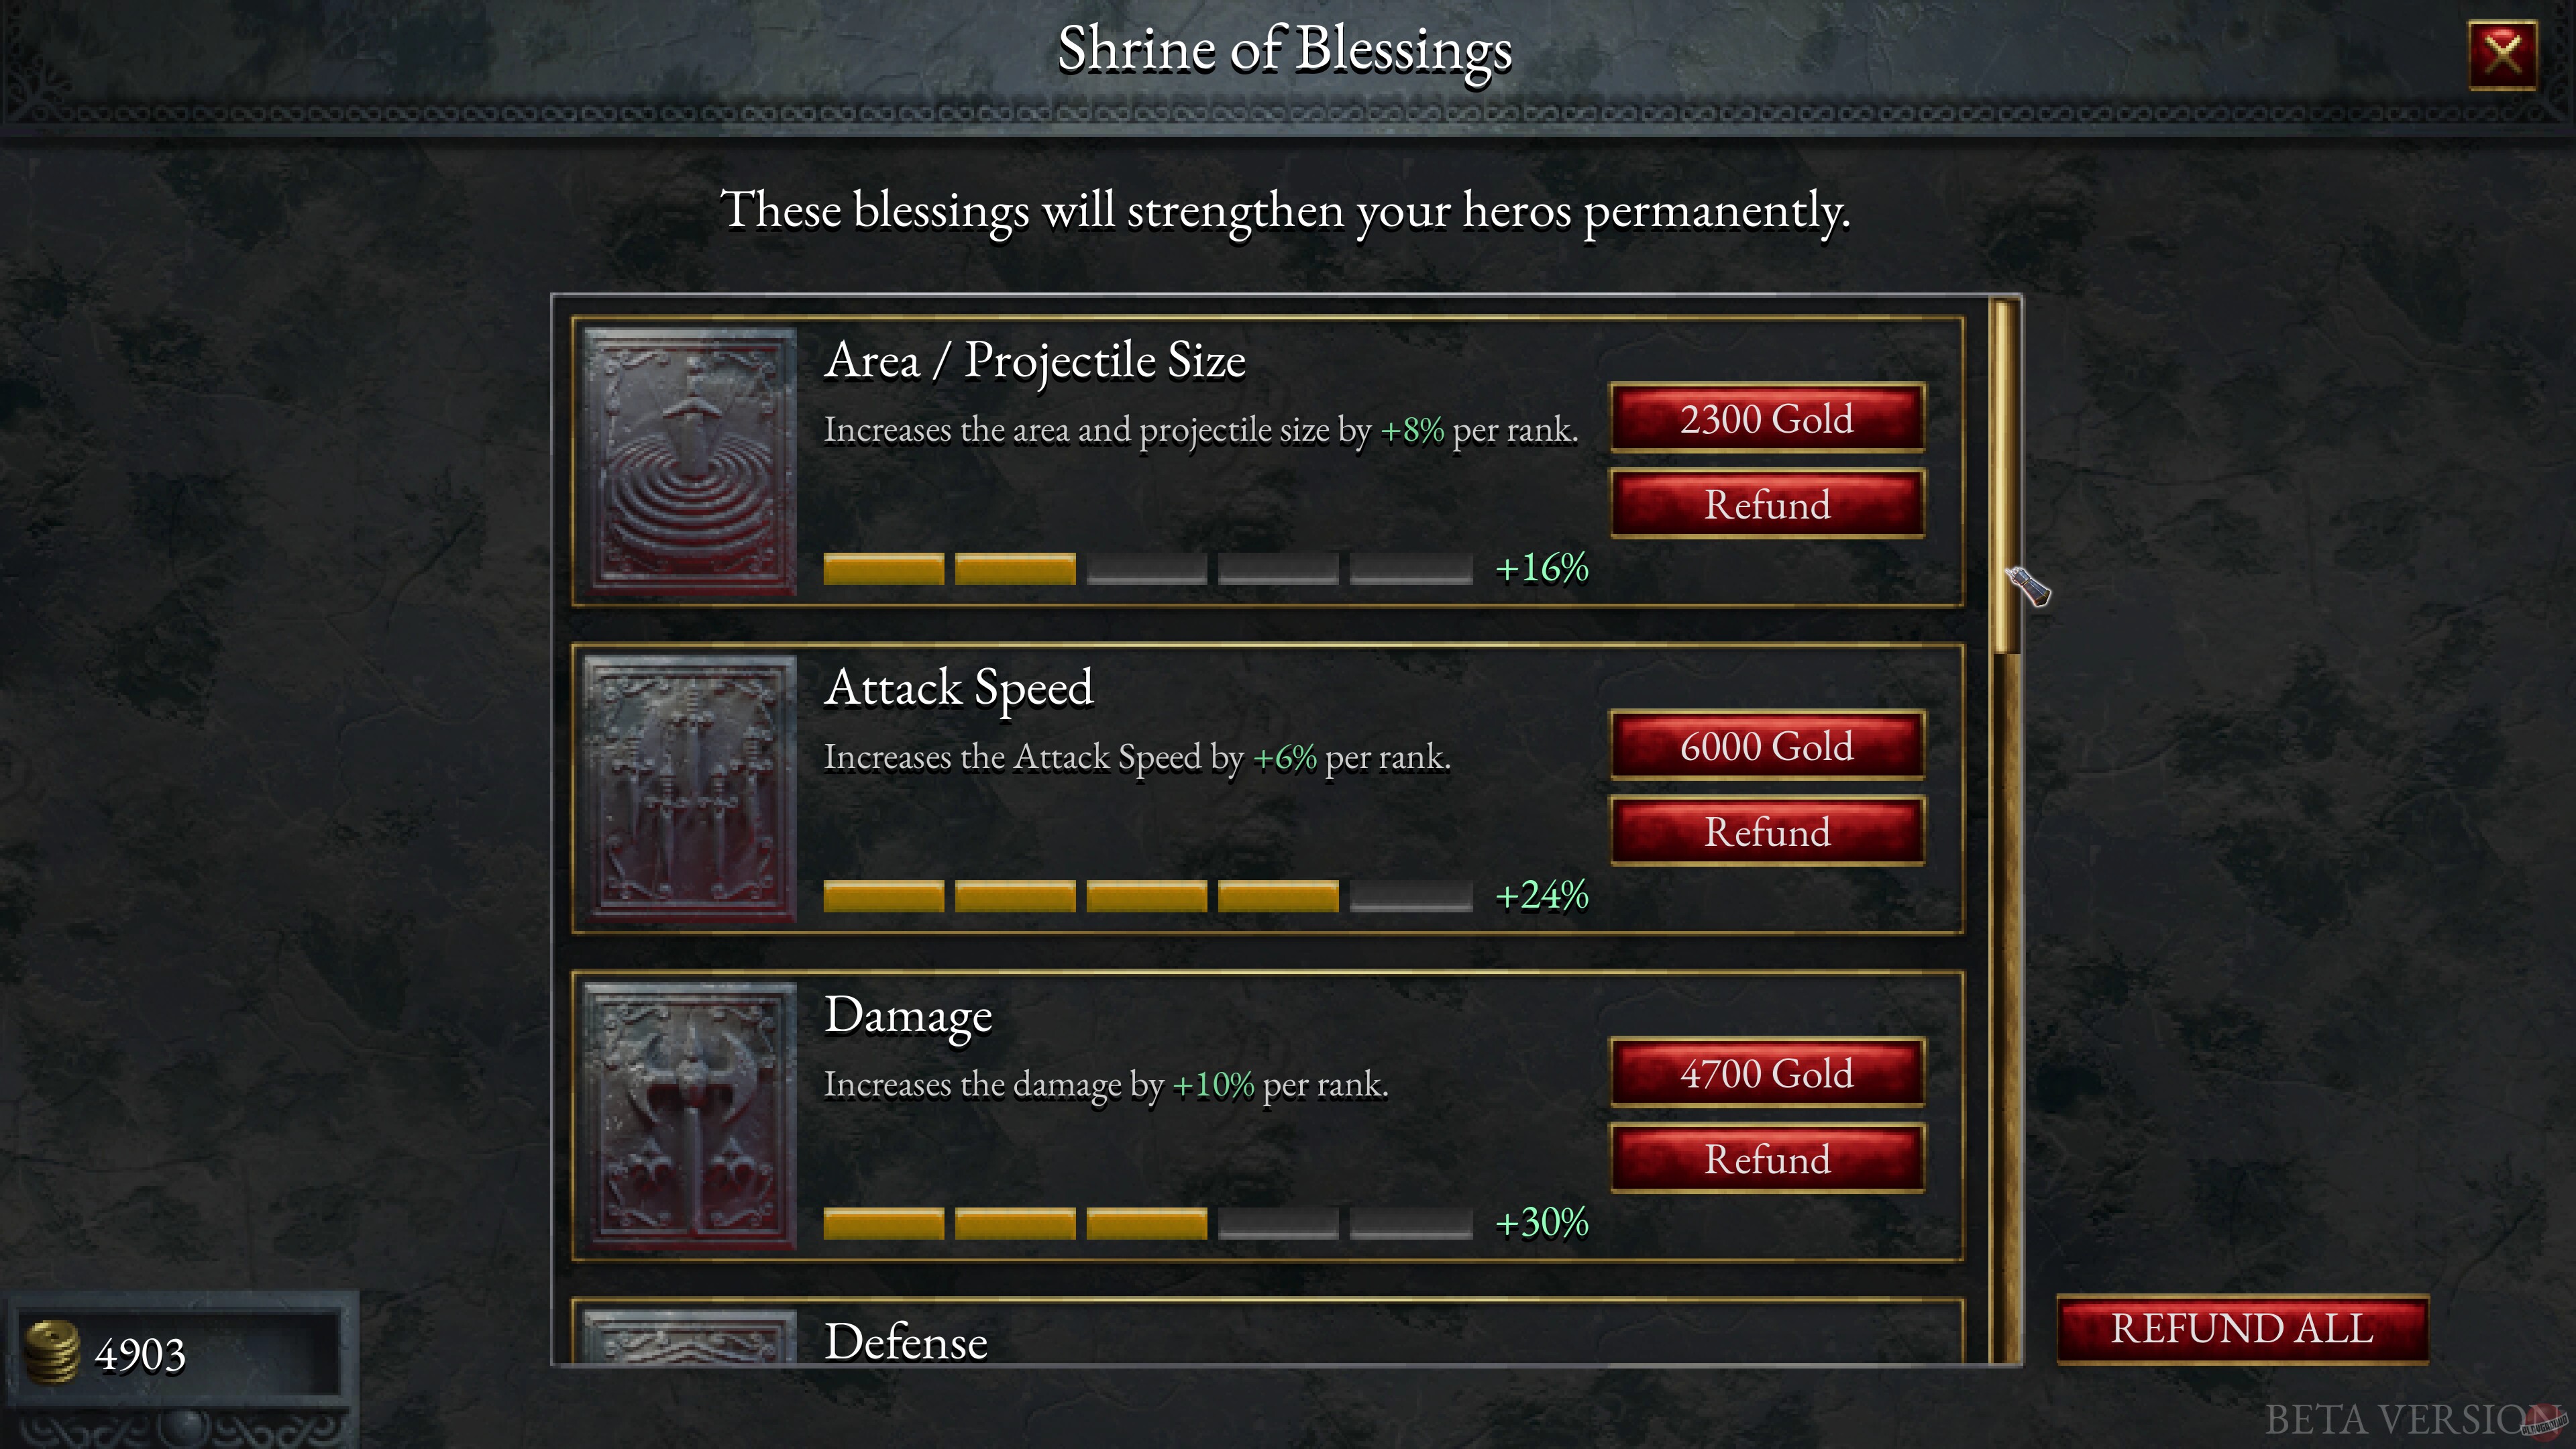Click the third Area / Projectile Size rank bar
The width and height of the screenshot is (2576, 1449).
[1146, 568]
